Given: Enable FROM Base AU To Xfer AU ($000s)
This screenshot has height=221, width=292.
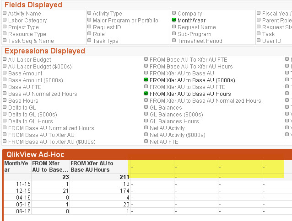Looking at the screenshot, I should [x=5, y=142].
